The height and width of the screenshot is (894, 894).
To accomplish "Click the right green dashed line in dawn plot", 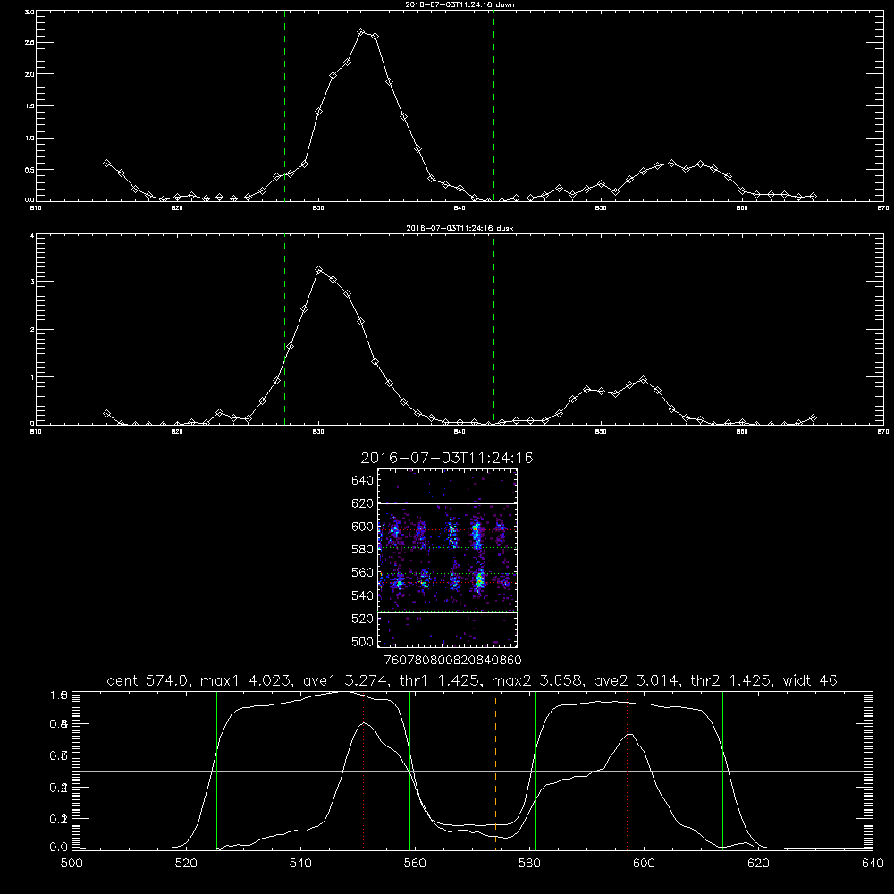I will [x=493, y=108].
